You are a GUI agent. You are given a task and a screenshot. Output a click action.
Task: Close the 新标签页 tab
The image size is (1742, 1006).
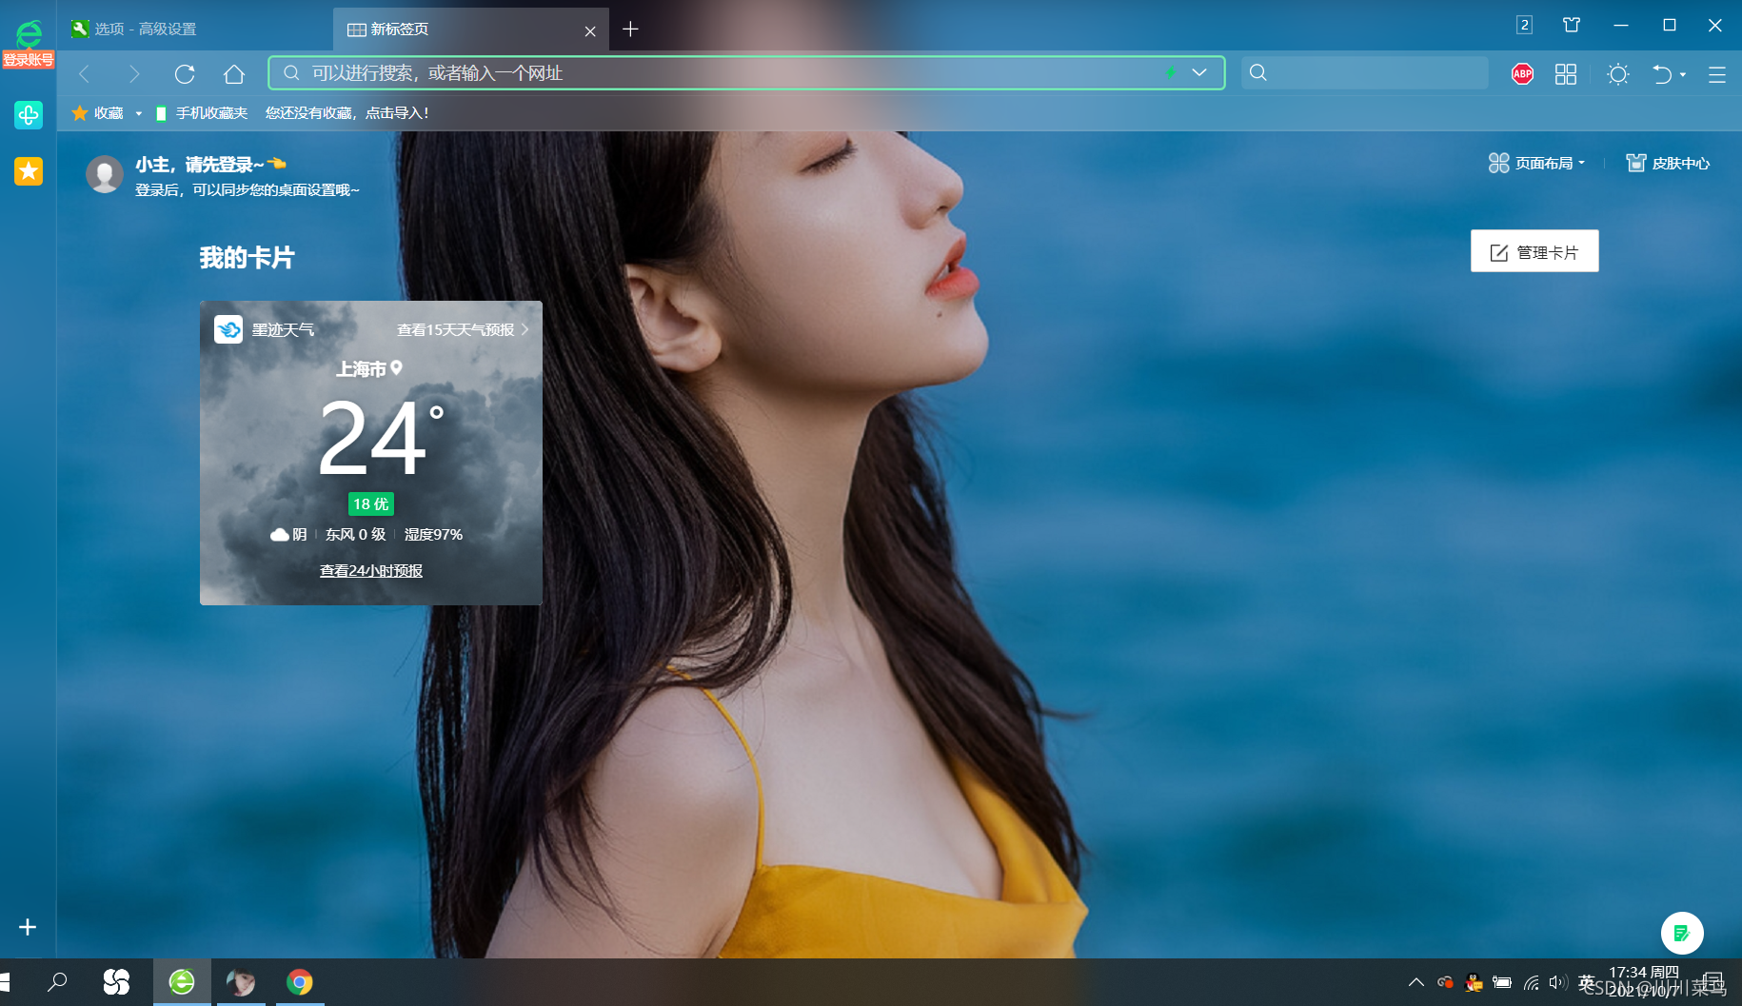tap(590, 30)
